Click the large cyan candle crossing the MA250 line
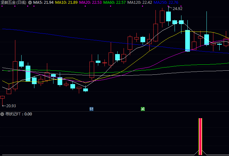This screenshot has width=229, height=156. point(187,40)
